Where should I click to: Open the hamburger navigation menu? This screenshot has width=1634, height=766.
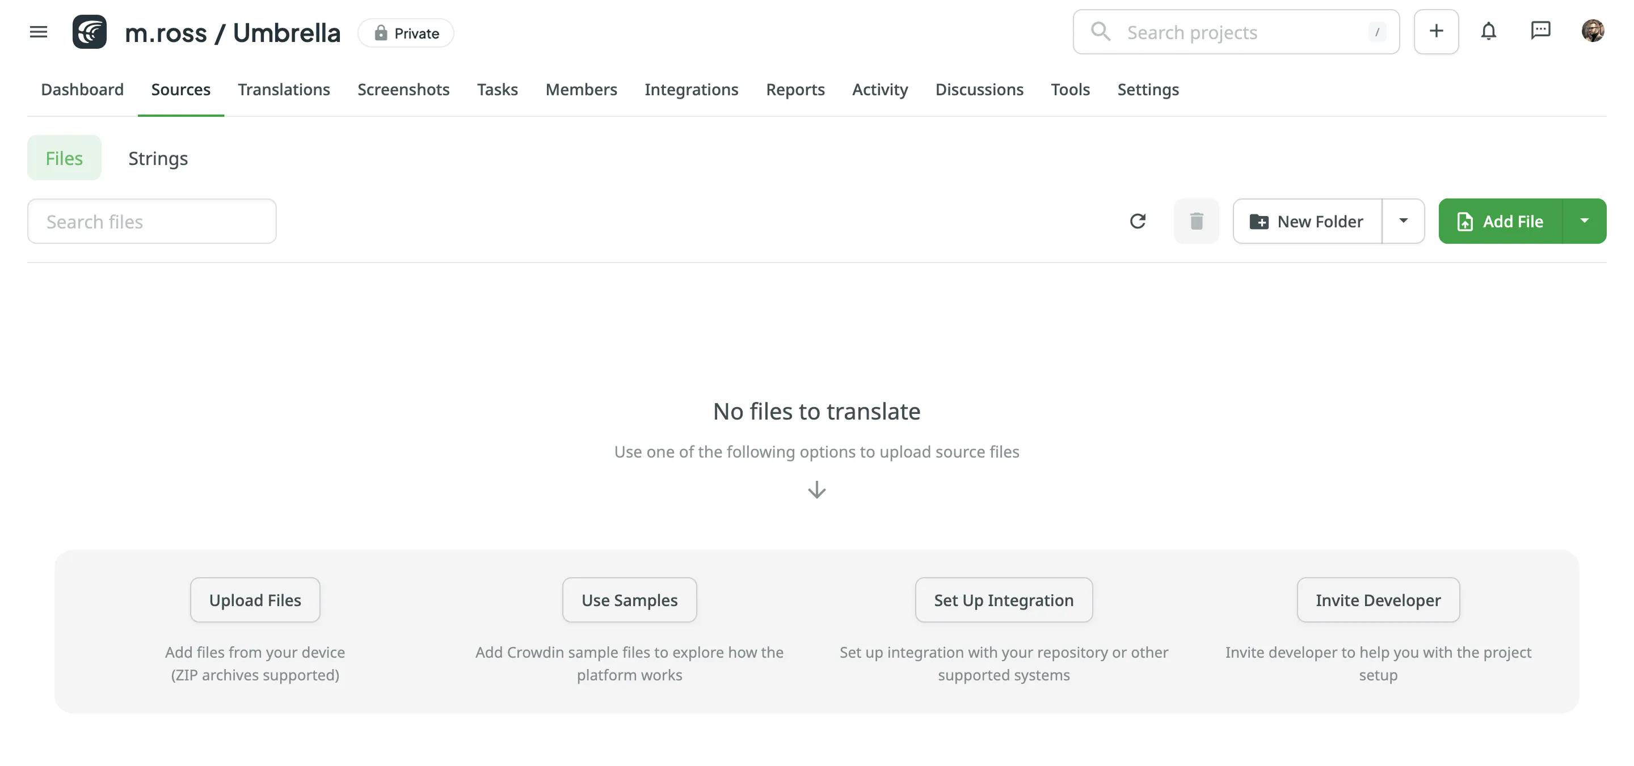click(39, 32)
